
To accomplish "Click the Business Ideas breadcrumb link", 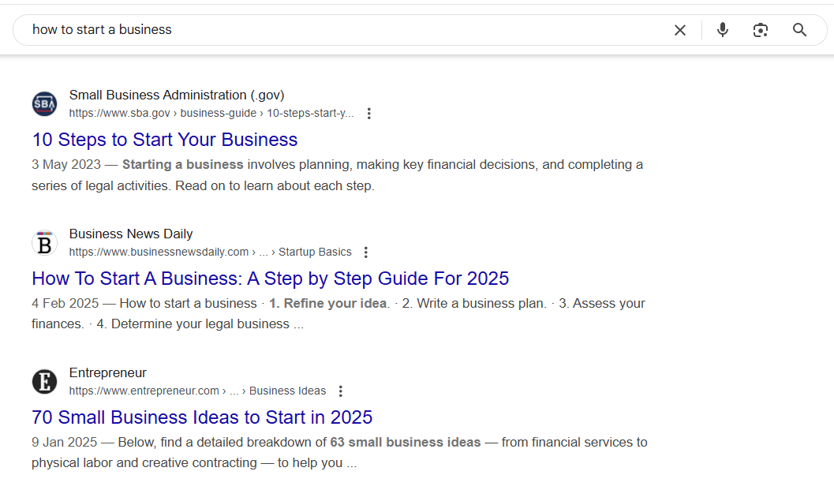I will coord(288,391).
